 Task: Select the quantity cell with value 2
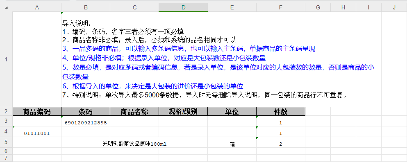281,142
